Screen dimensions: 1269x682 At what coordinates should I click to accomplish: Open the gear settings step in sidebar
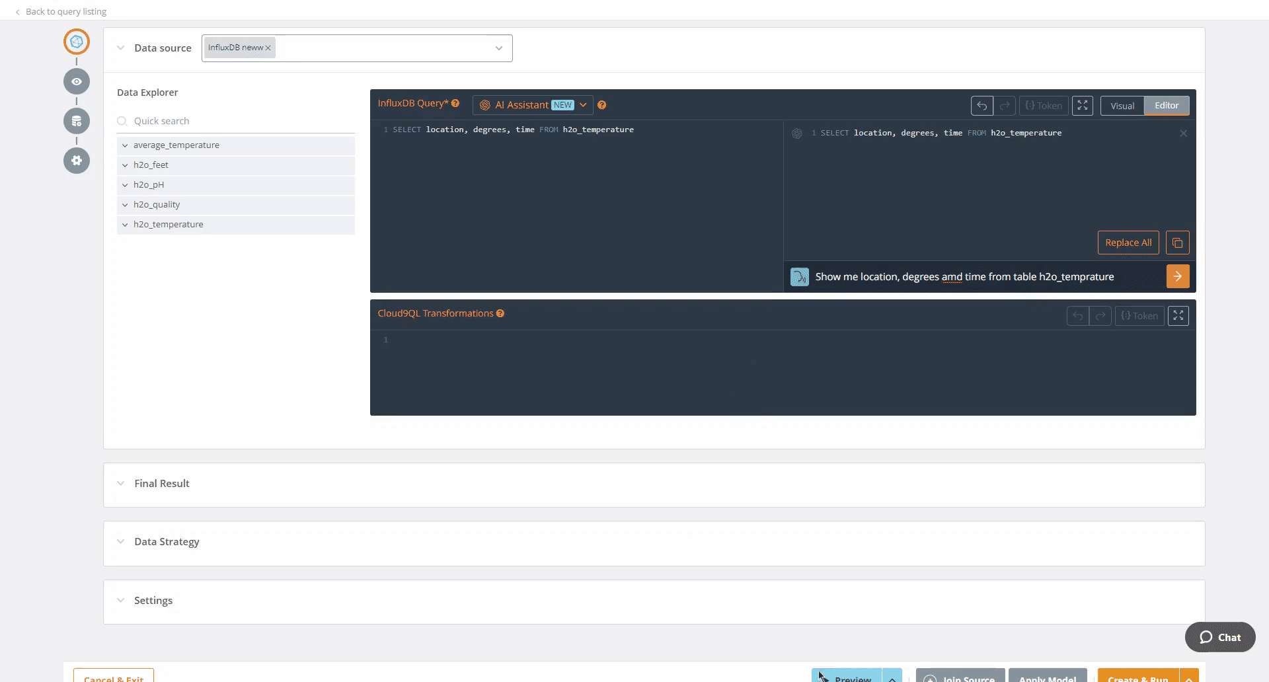pos(77,161)
